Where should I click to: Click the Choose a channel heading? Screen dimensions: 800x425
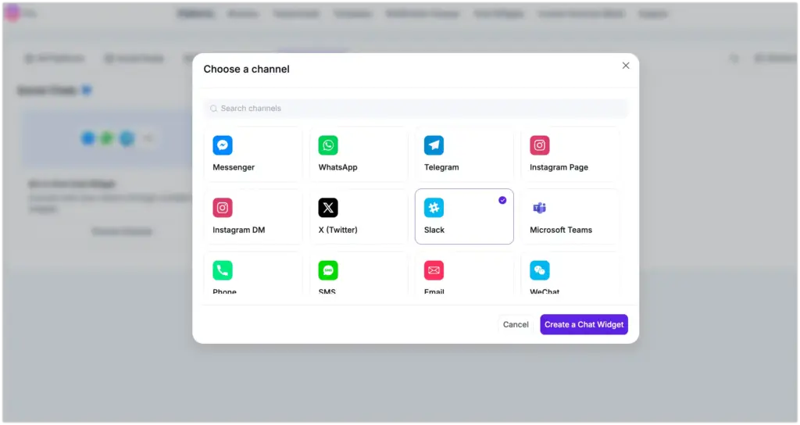coord(246,70)
